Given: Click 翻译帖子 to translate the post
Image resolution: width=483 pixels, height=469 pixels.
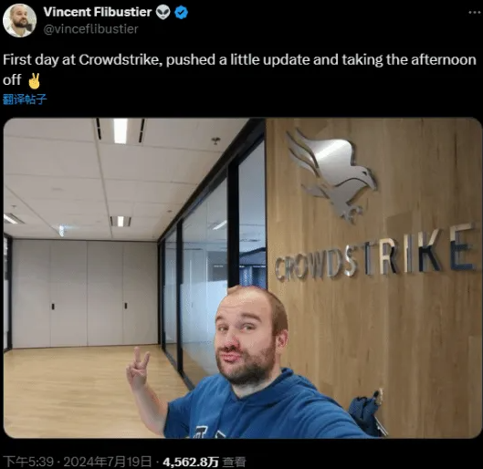Looking at the screenshot, I should click(x=25, y=99).
